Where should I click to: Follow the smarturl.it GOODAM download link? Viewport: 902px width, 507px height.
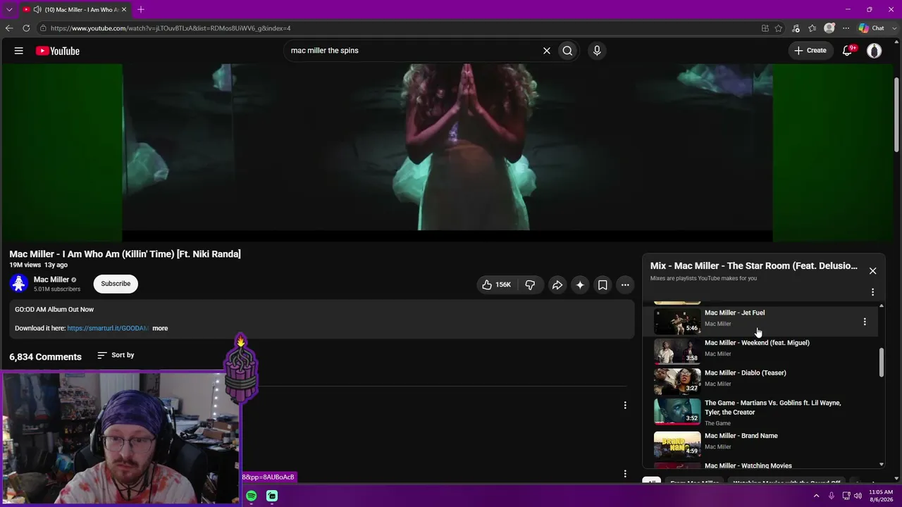click(x=108, y=328)
